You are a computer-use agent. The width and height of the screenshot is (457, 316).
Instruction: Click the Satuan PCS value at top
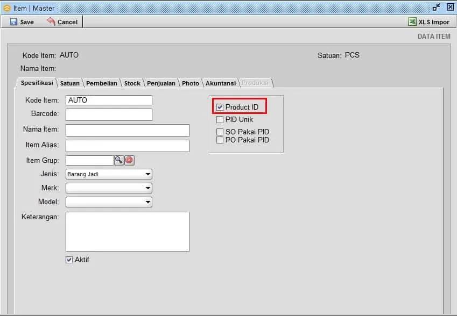352,55
